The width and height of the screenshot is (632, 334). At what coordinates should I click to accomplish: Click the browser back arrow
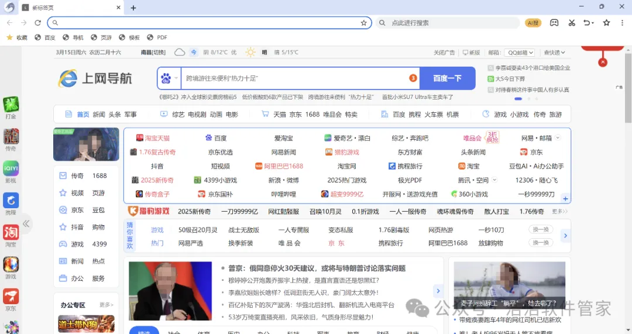click(x=10, y=23)
